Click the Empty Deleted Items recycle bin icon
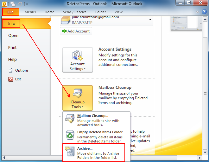The height and width of the screenshot is (162, 209). (x=70, y=136)
